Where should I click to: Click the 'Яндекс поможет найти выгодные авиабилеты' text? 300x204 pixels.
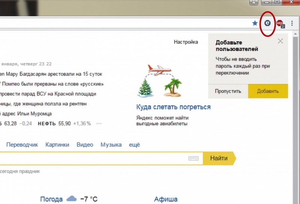[162, 121]
